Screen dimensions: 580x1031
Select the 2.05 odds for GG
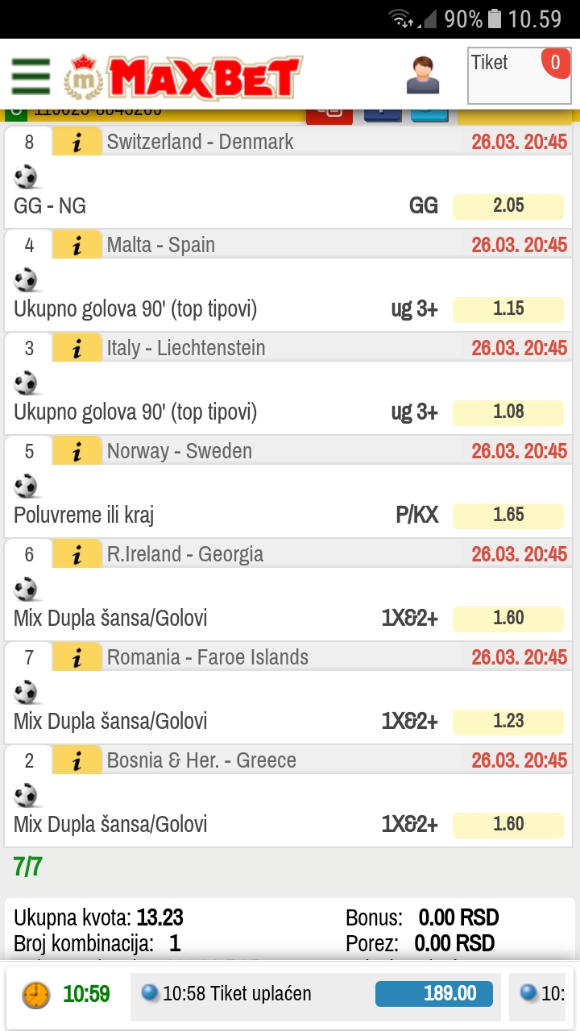click(x=508, y=206)
